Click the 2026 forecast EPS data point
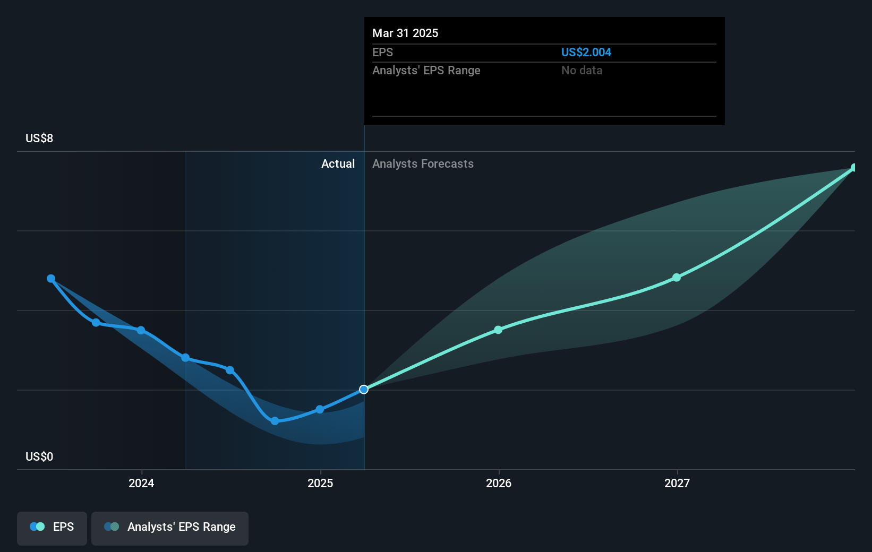 (498, 330)
